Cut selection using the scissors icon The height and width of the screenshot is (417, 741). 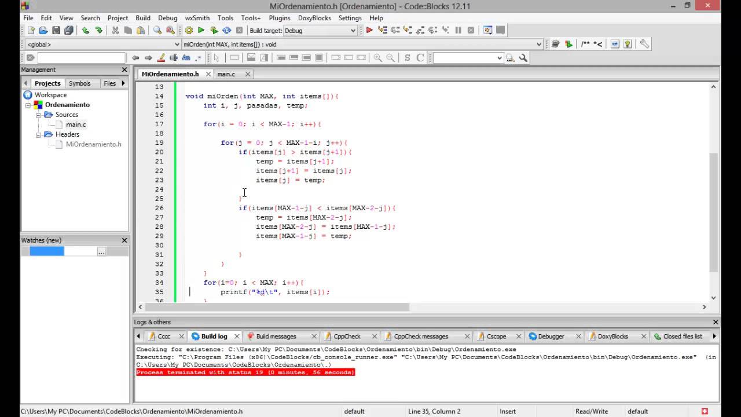tap(115, 31)
